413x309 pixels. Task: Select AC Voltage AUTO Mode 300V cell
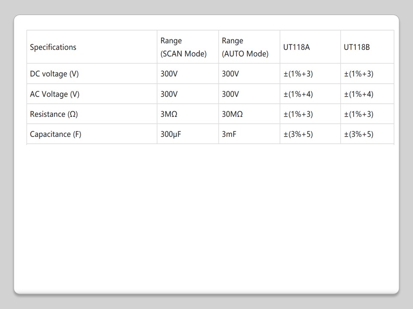pos(230,94)
